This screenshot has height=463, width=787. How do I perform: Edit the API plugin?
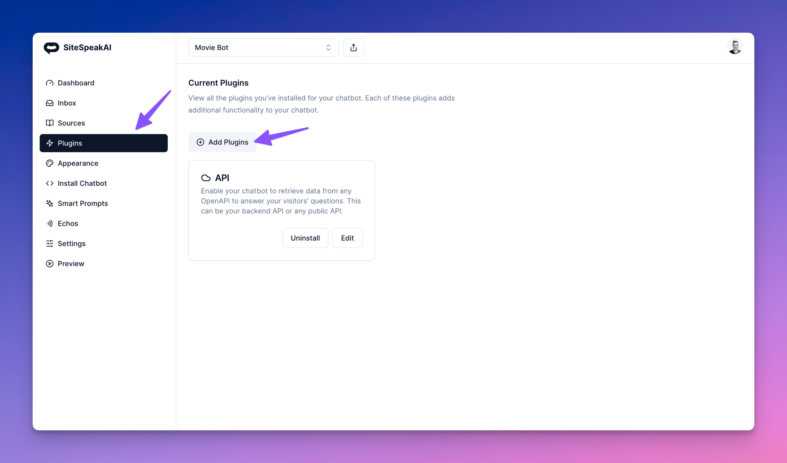347,238
